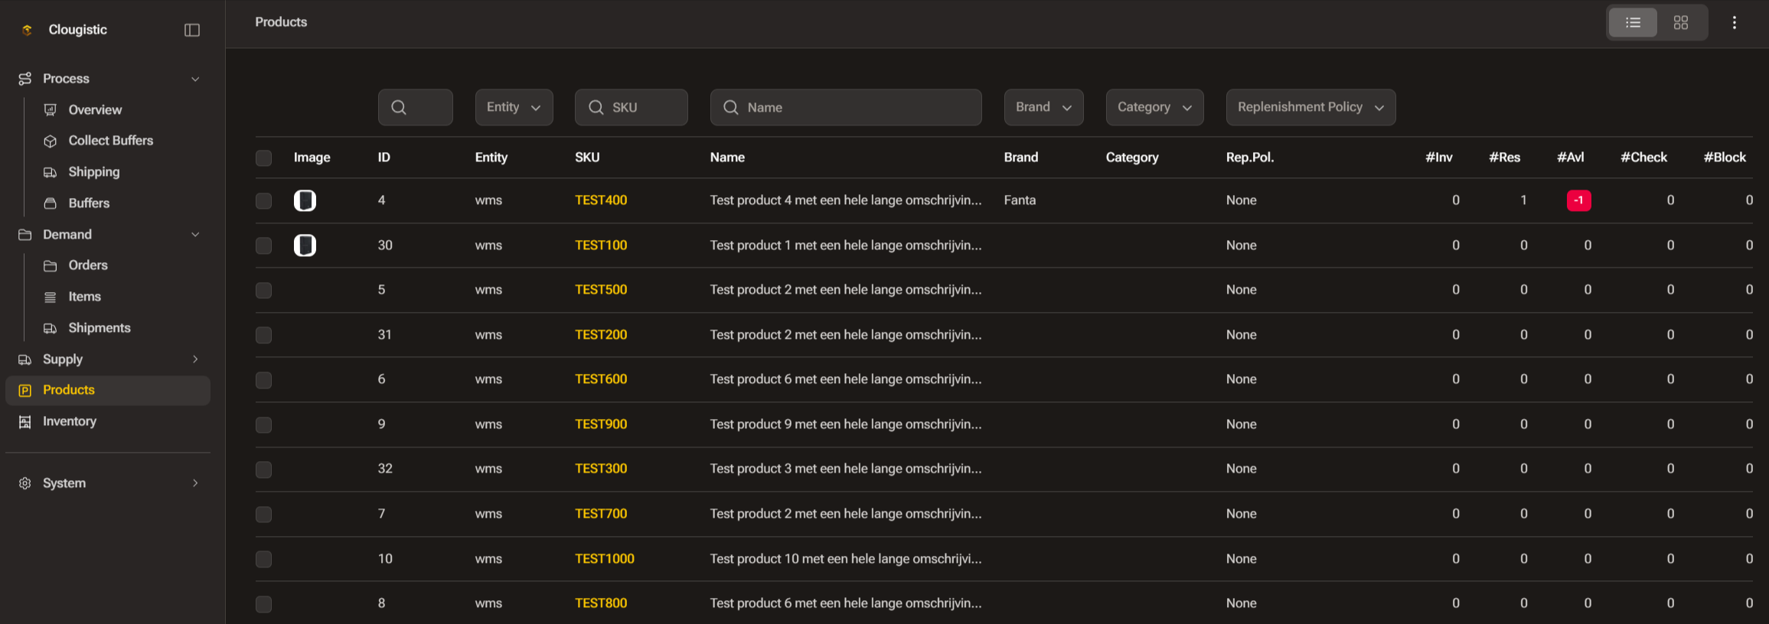Open the TEST1000 SKU link

click(605, 559)
